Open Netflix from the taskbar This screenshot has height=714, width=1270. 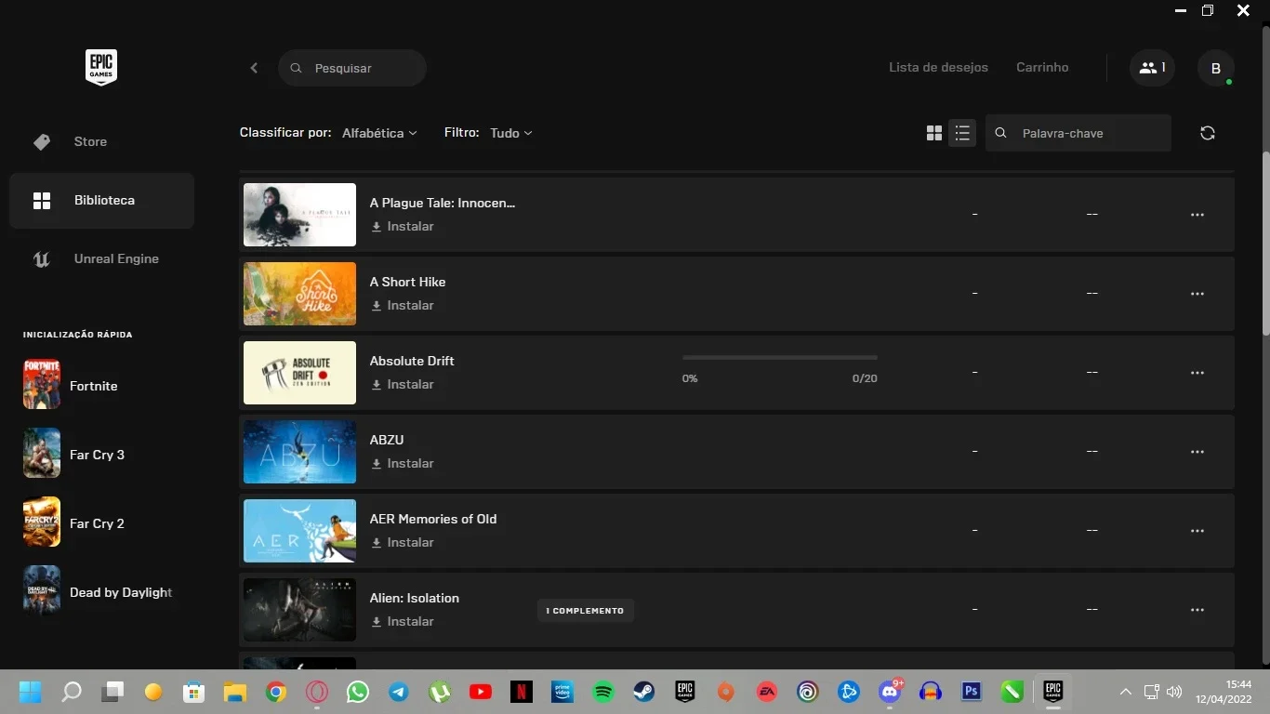click(522, 692)
